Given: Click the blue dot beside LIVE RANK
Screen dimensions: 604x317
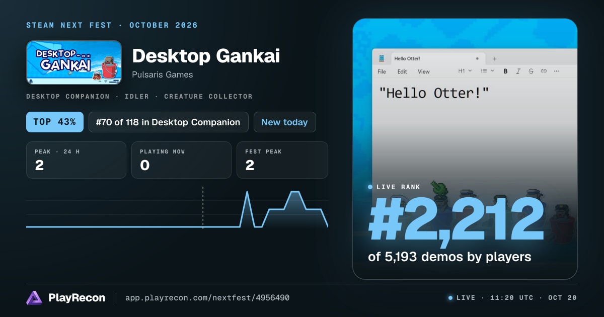Looking at the screenshot, I should pyautogui.click(x=370, y=187).
